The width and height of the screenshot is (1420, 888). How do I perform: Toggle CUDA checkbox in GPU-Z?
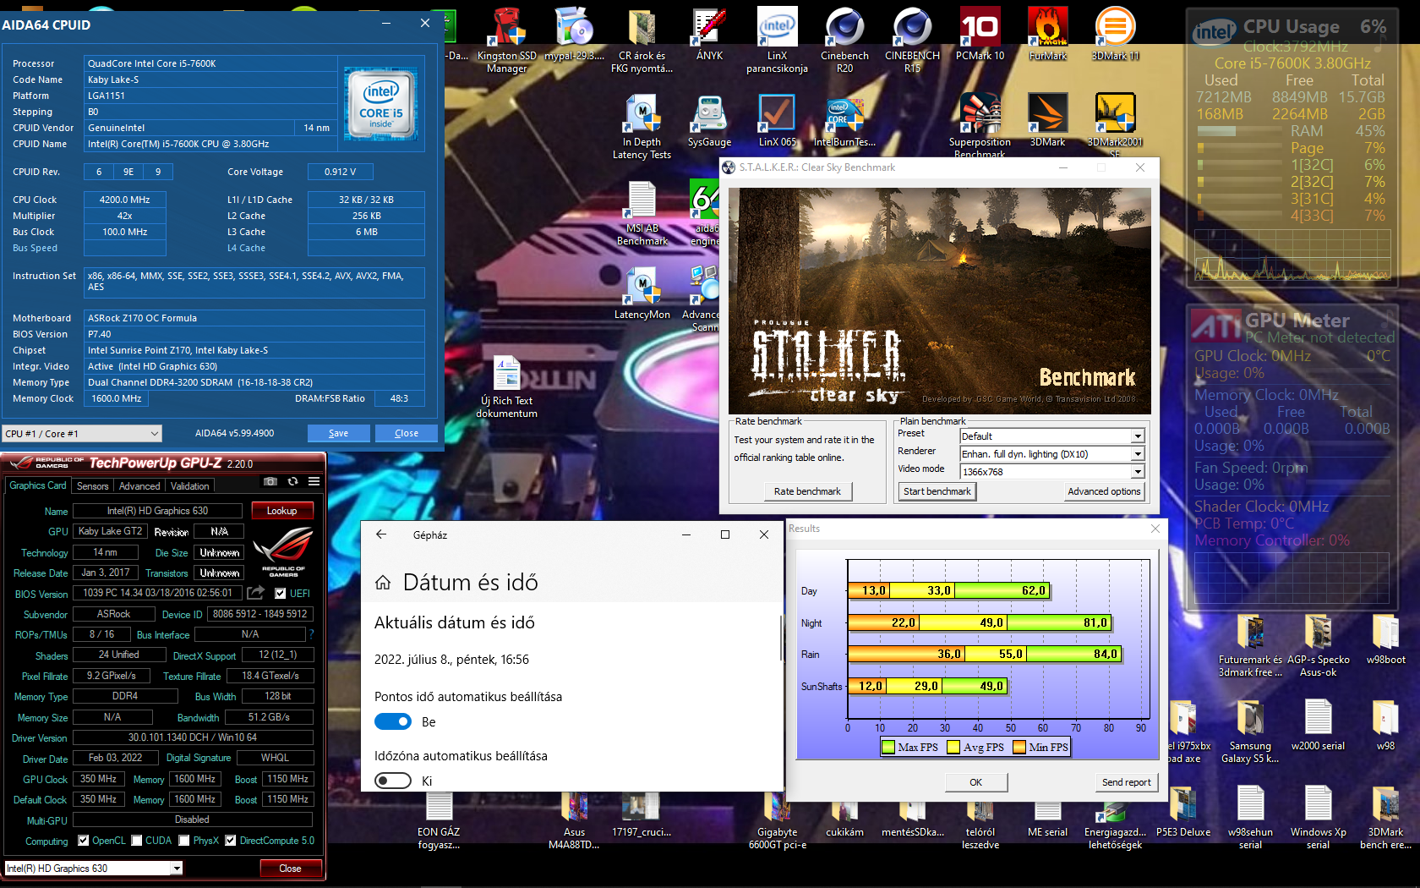click(x=136, y=841)
